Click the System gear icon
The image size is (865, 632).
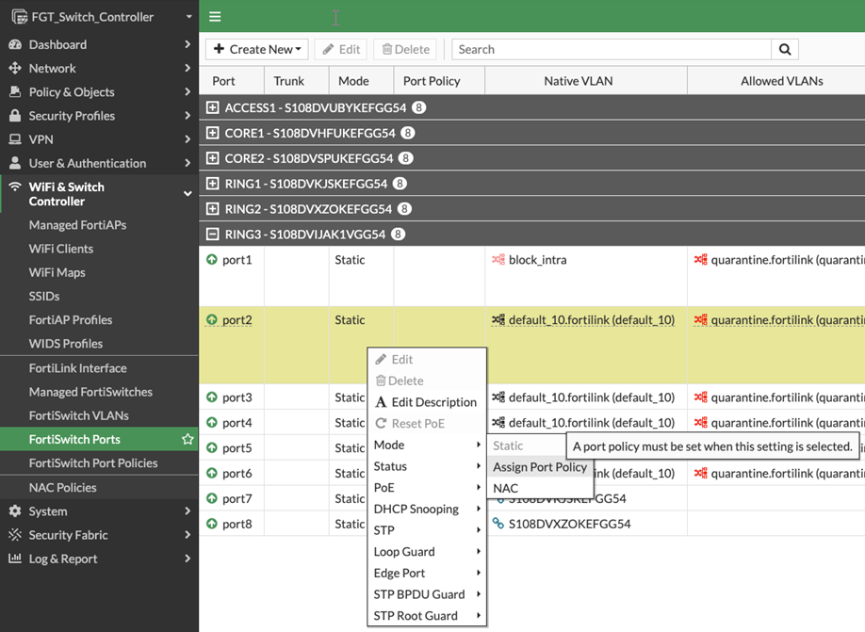coord(15,511)
